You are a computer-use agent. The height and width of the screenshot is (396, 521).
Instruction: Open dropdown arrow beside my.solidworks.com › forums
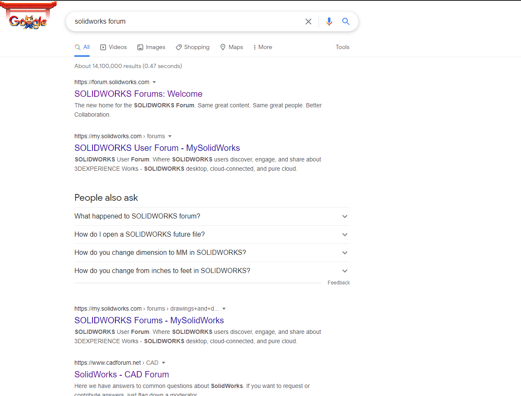[x=170, y=136]
